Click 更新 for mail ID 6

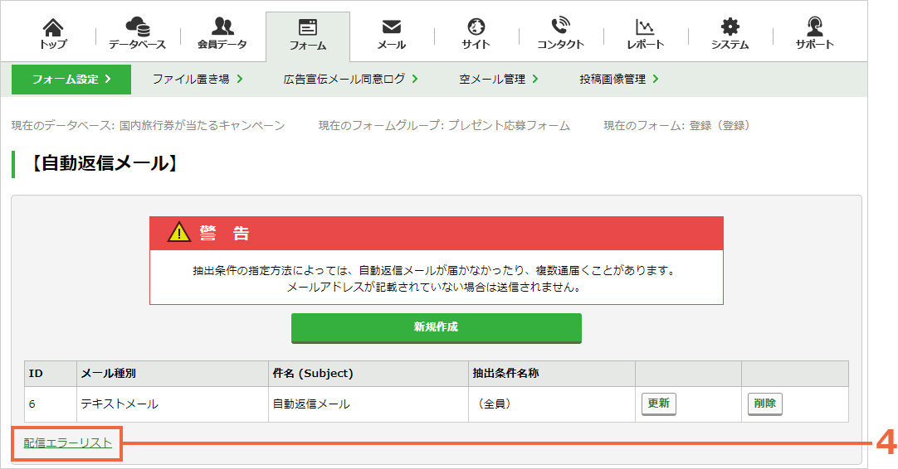pos(659,404)
